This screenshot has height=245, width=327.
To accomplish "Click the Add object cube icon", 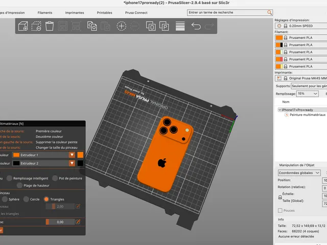I will coord(23,26).
